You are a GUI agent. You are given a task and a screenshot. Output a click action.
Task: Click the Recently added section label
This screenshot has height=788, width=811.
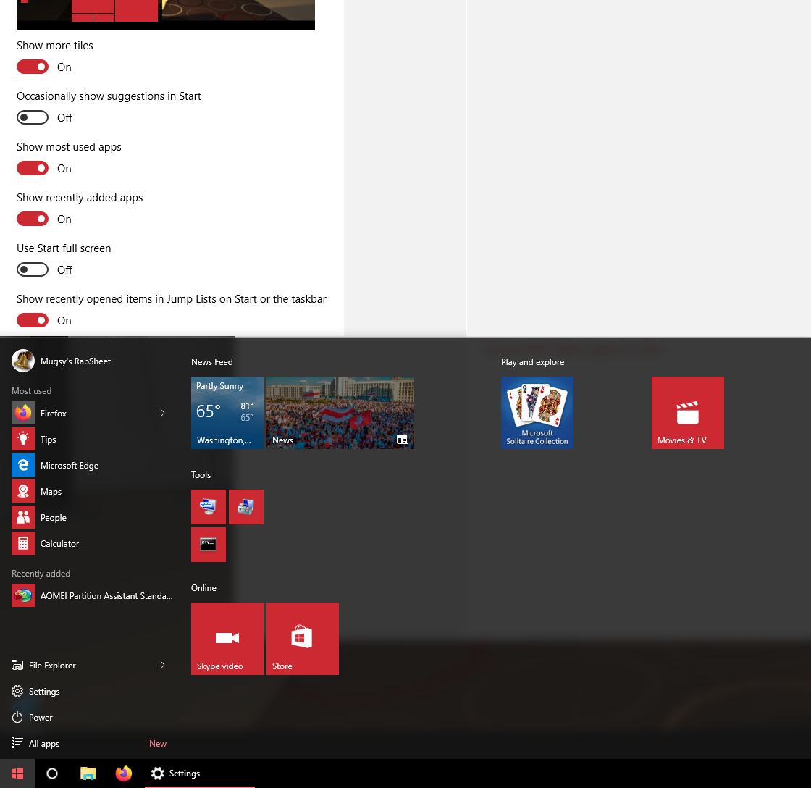point(41,574)
